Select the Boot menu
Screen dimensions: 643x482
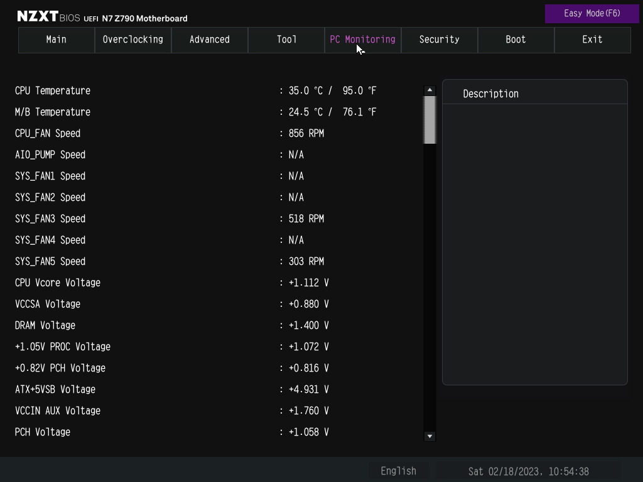516,40
